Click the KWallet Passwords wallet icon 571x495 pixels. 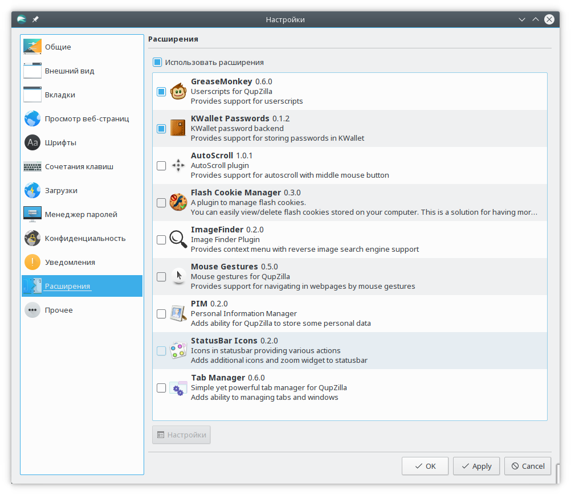(178, 129)
